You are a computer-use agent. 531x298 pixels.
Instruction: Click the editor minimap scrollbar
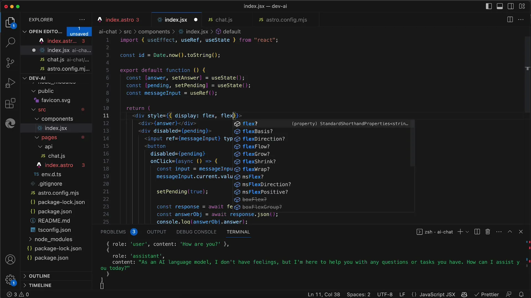pyautogui.click(x=527, y=75)
